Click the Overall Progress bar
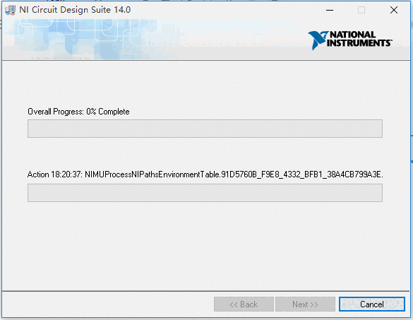Image resolution: width=413 pixels, height=320 pixels. [x=205, y=129]
